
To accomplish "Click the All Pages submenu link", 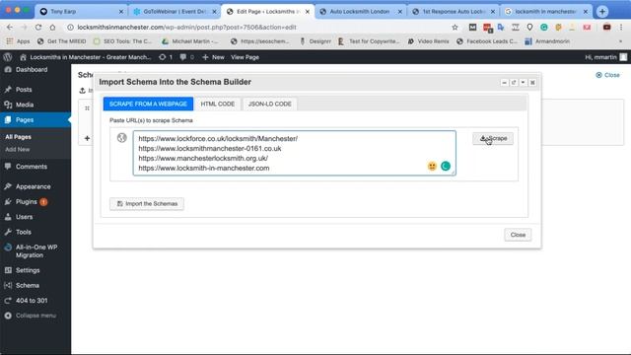I will [18, 137].
